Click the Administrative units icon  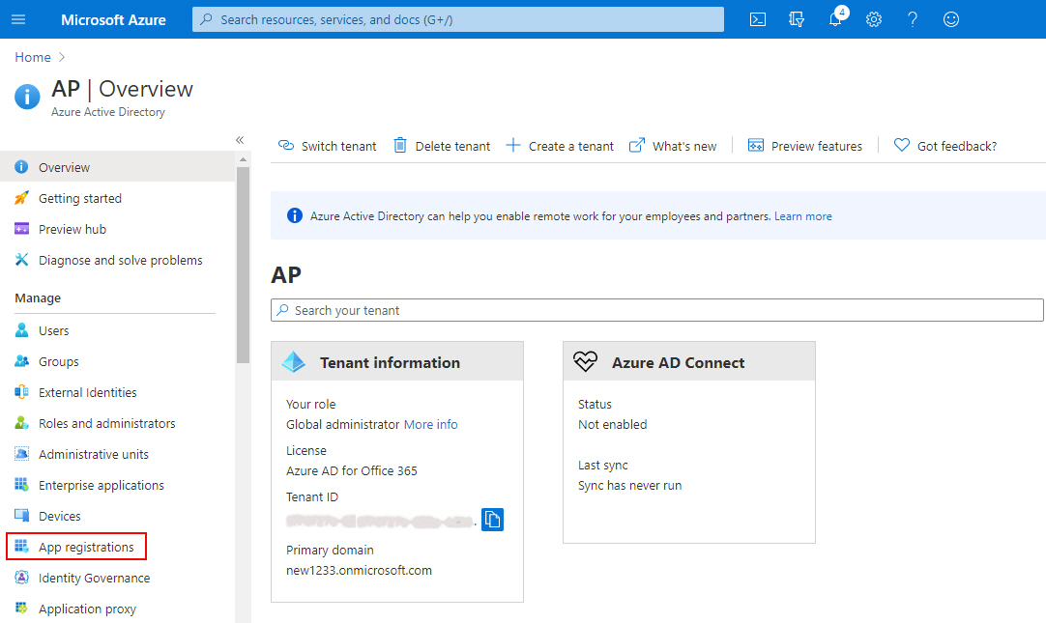pyautogui.click(x=21, y=454)
